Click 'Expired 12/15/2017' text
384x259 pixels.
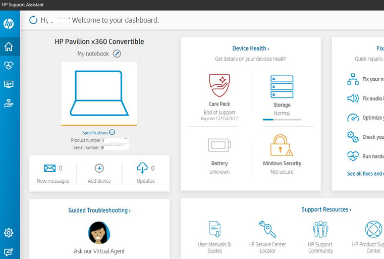[220, 119]
